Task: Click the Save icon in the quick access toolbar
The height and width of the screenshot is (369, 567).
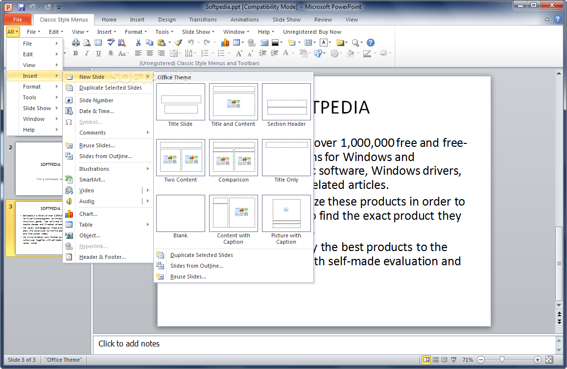Action: click(21, 7)
